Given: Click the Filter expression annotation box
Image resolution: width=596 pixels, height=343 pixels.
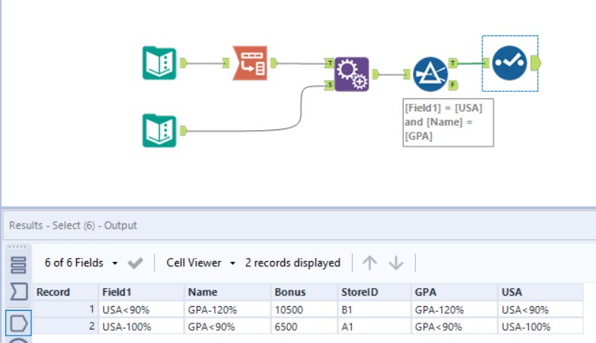Looking at the screenshot, I should [x=448, y=122].
